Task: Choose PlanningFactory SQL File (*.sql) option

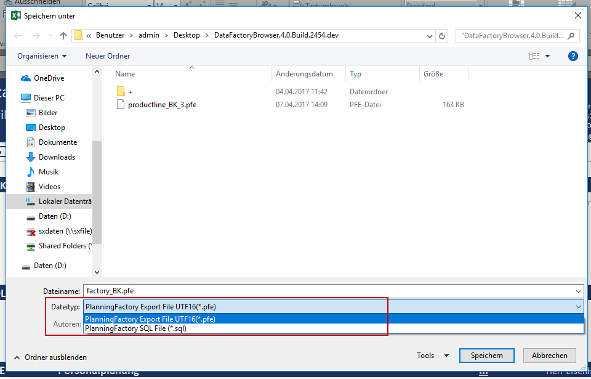Action: coord(135,328)
